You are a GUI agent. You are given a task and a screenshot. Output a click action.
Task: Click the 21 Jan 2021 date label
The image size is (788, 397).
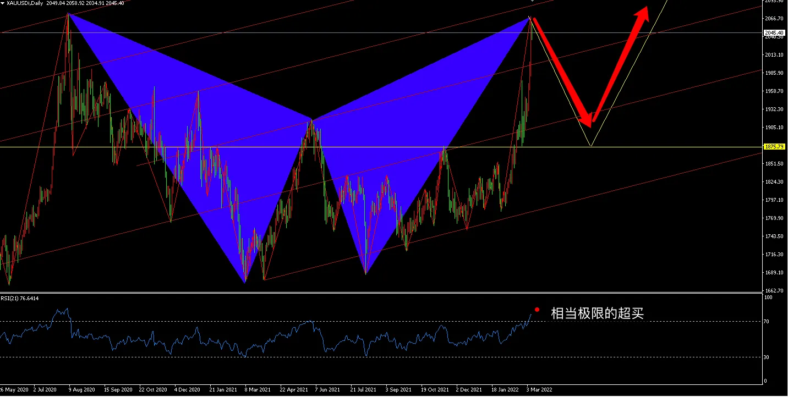tap(223, 390)
